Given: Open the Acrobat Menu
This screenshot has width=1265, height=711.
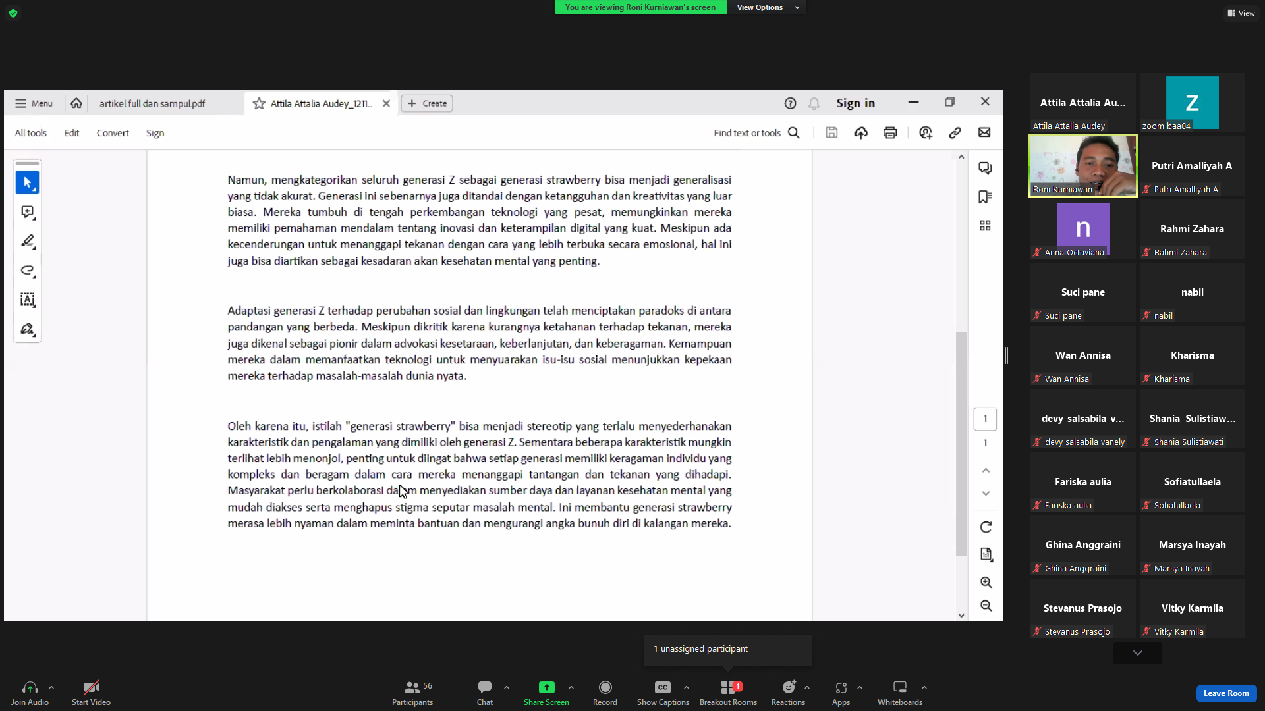Looking at the screenshot, I should tap(34, 103).
